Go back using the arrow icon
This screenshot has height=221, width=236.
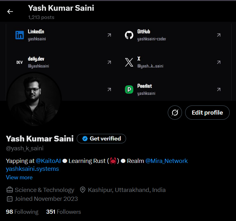[x=10, y=12]
